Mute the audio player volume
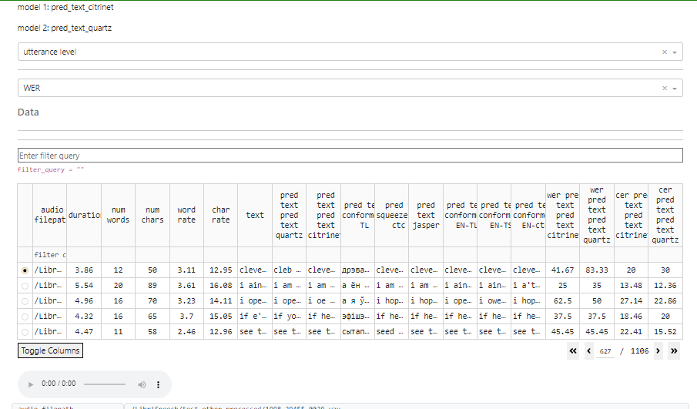697x409 pixels. click(142, 384)
